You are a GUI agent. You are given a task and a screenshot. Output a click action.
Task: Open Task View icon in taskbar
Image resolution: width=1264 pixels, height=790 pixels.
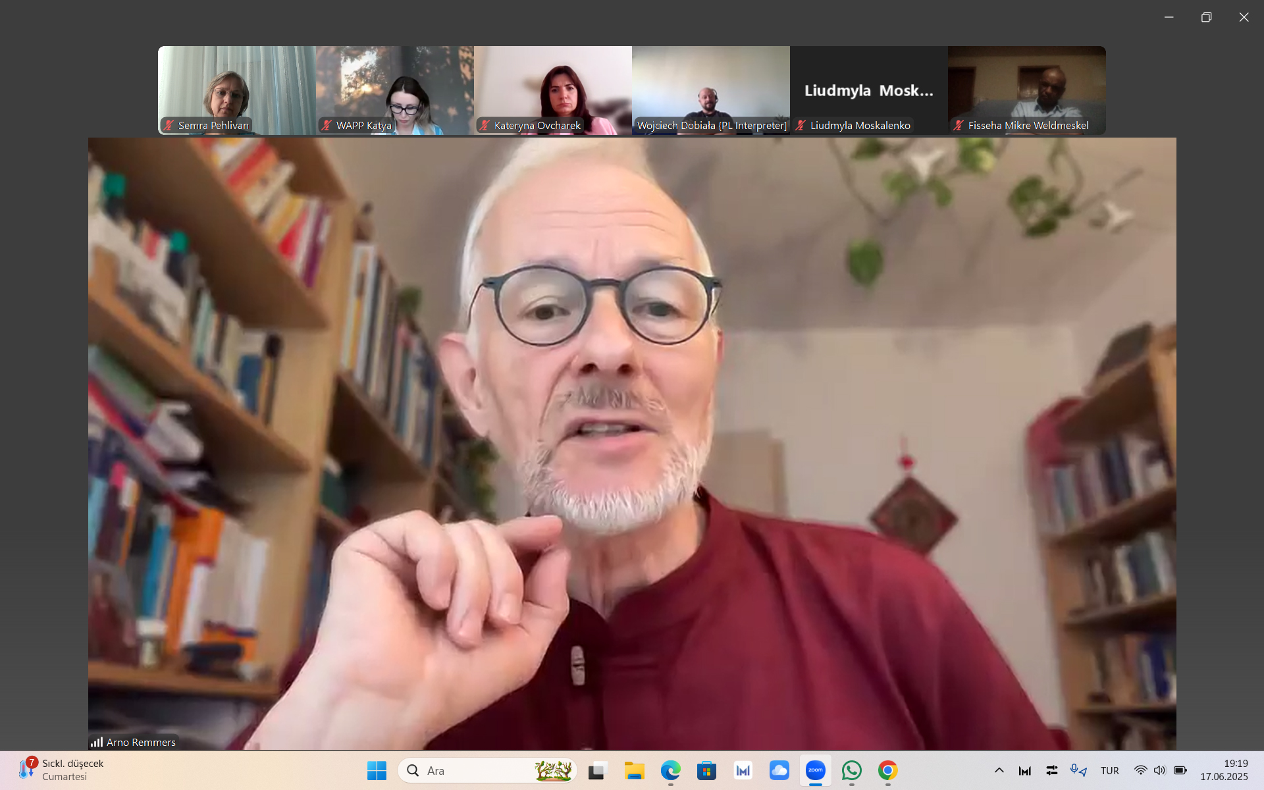597,770
